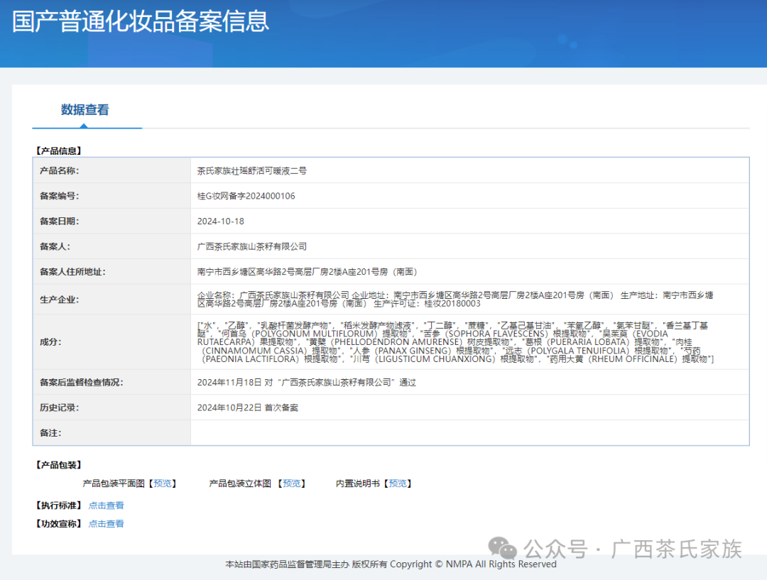Screen dimensions: 767x580
Task: Click the NMPA copyright footer text
Action: tap(391, 564)
